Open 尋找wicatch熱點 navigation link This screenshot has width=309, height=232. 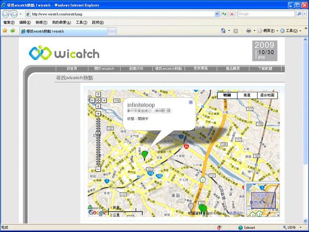[169, 69]
